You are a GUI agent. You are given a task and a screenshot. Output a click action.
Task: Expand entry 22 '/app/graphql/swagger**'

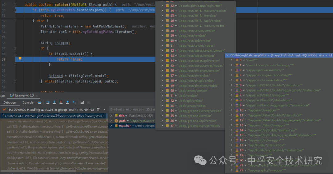click(232, 170)
